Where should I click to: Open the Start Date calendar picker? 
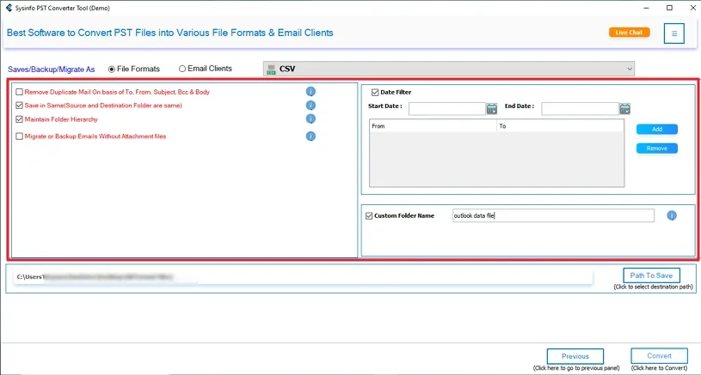[491, 108]
